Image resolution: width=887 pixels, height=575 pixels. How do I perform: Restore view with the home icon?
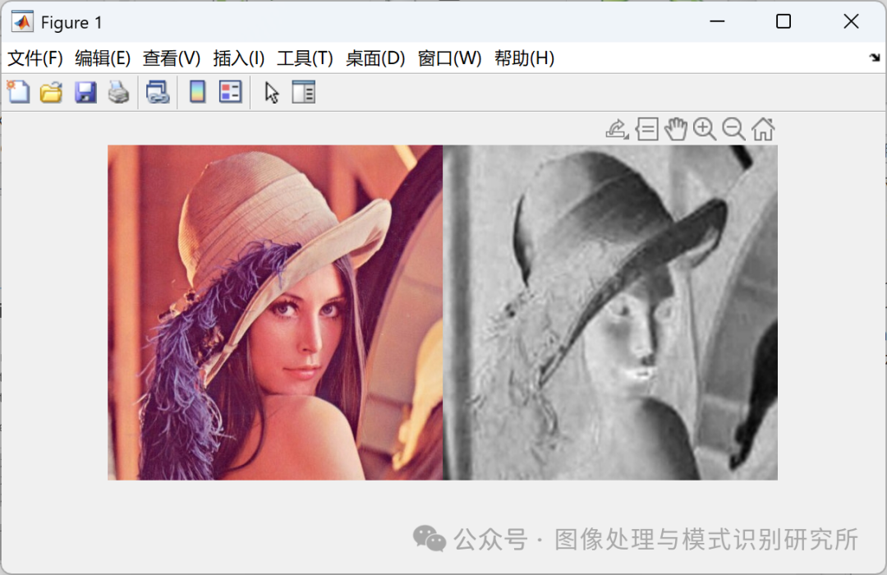coord(763,129)
